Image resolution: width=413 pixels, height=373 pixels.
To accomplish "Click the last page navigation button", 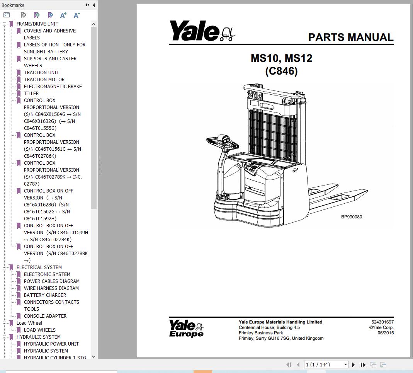I will pyautogui.click(x=363, y=364).
